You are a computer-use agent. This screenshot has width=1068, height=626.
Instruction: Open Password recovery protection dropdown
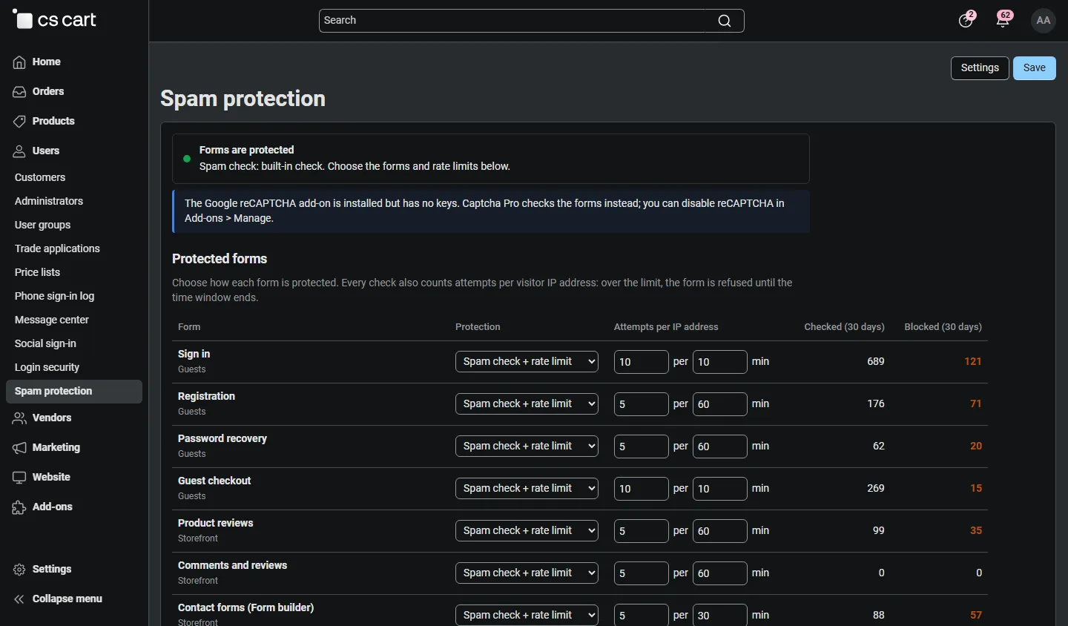527,447
